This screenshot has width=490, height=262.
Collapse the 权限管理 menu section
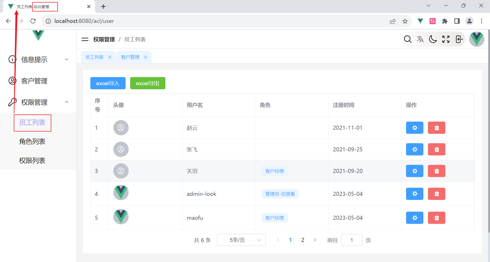[x=34, y=102]
